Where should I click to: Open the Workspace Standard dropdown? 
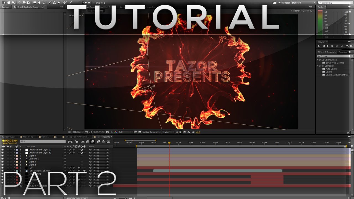click(x=303, y=3)
